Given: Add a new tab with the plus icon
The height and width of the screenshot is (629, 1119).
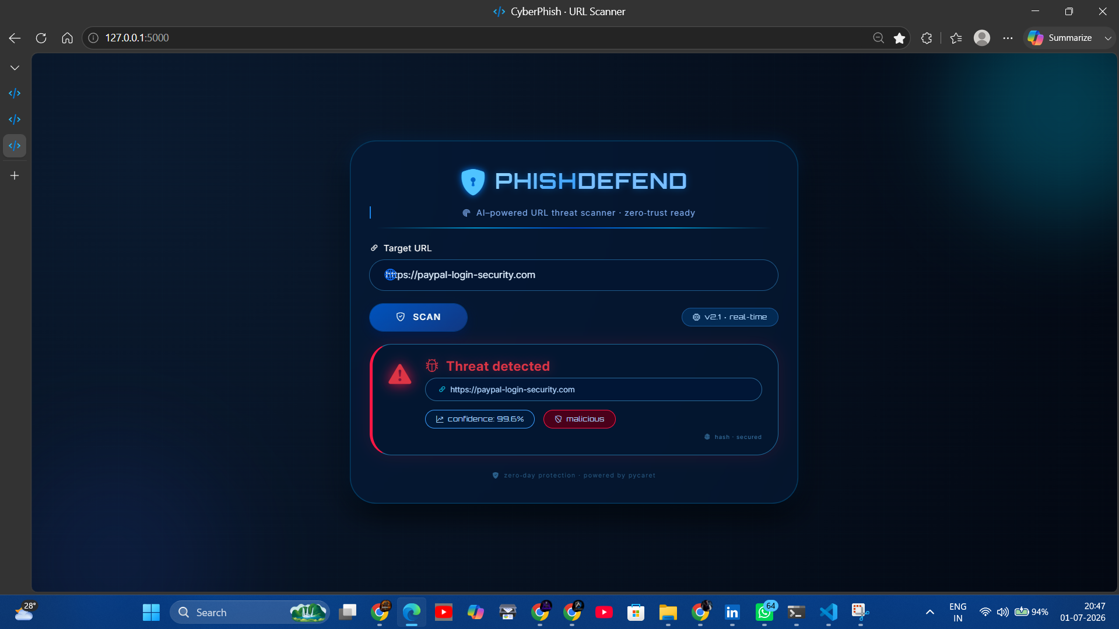Looking at the screenshot, I should tap(15, 175).
